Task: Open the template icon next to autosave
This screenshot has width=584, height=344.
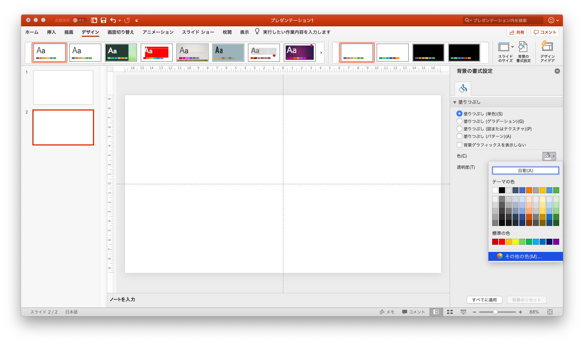Action: point(94,20)
